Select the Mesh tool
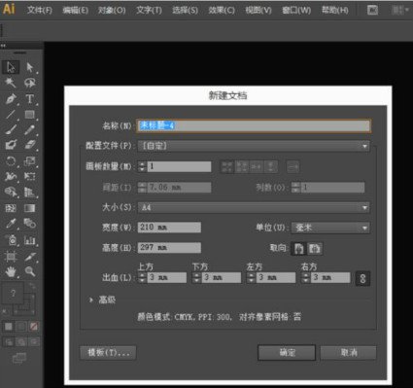 click(11, 208)
